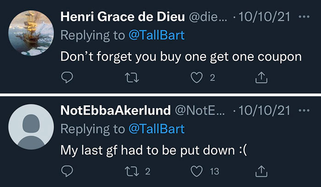
Task: Click the @die... handle on first tweet
Action: click(209, 17)
